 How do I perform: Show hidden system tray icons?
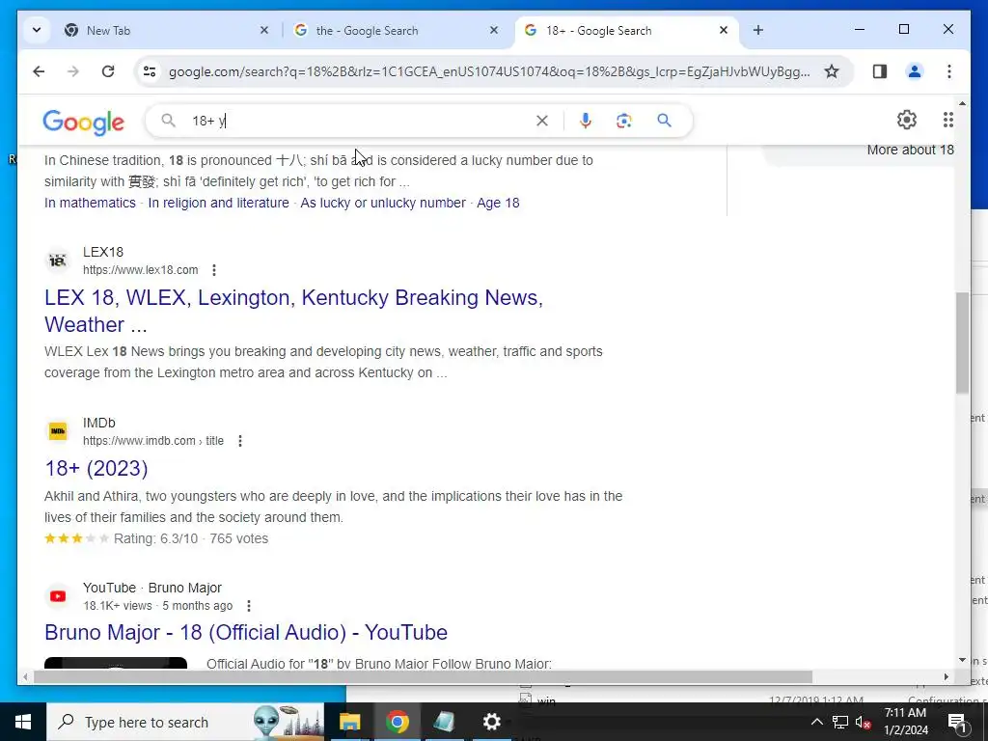[x=816, y=722]
